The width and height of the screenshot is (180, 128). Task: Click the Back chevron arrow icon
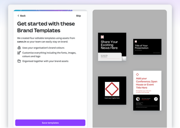click(18, 16)
